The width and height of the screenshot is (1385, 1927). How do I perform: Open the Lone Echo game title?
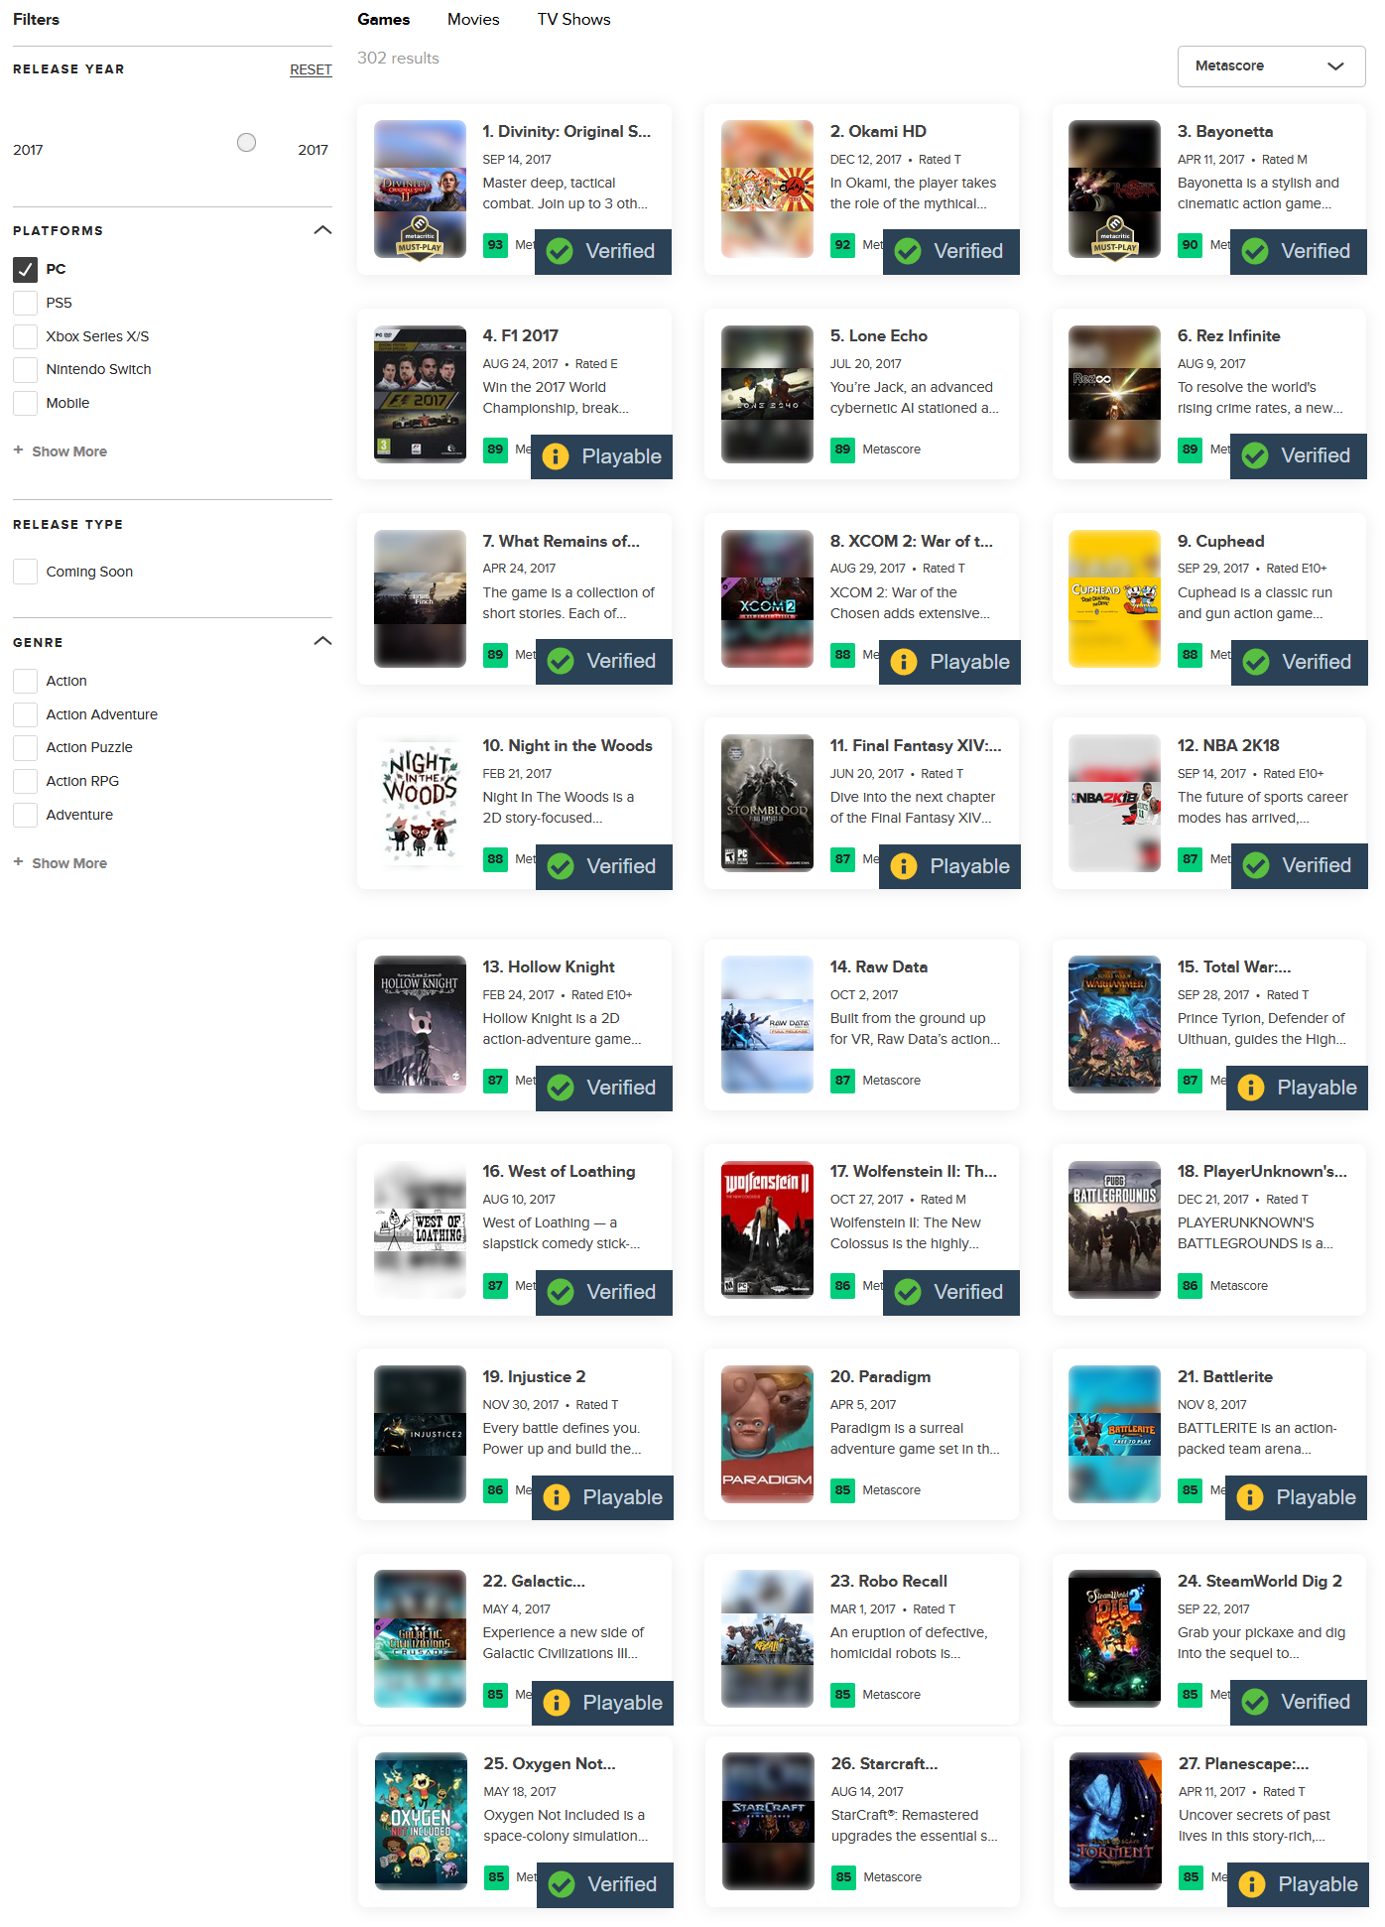pos(879,336)
